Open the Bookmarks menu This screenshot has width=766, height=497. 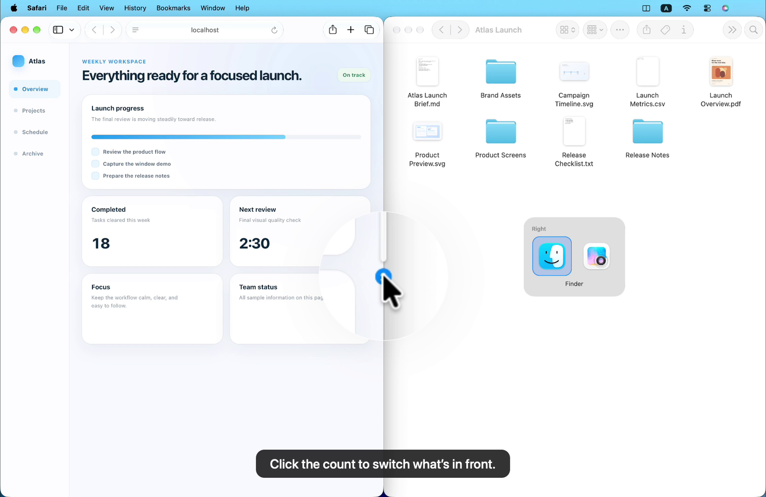[x=173, y=8]
